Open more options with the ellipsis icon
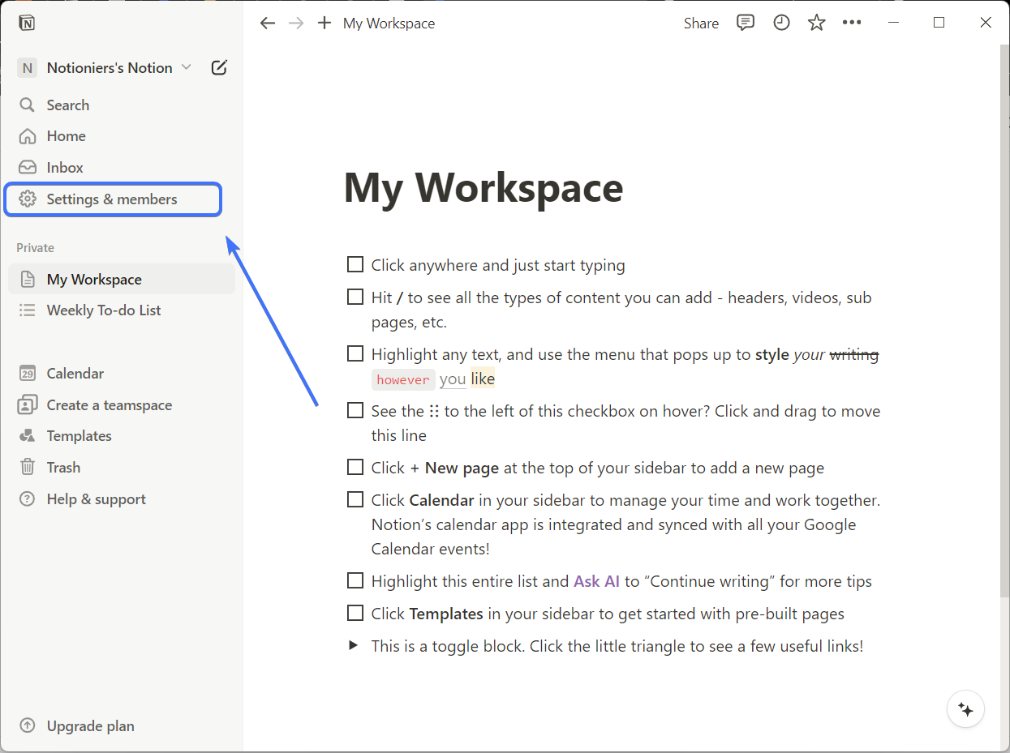 852,23
